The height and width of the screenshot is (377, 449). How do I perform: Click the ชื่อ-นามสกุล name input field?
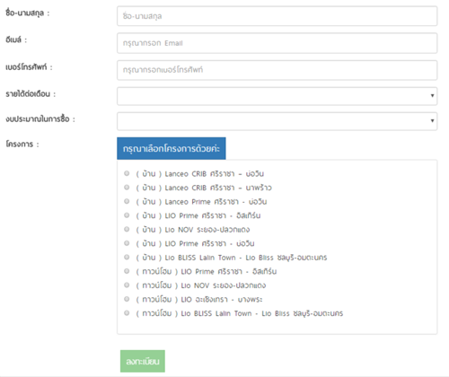click(x=277, y=16)
